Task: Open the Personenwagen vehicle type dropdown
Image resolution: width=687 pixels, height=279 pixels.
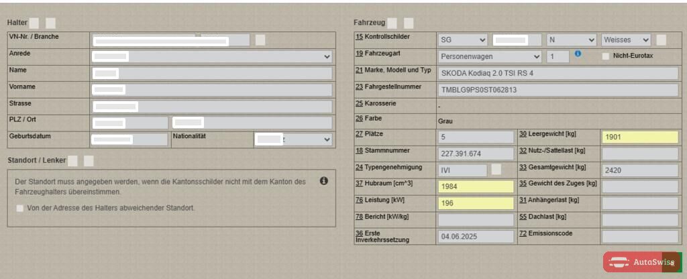Action: tap(490, 56)
